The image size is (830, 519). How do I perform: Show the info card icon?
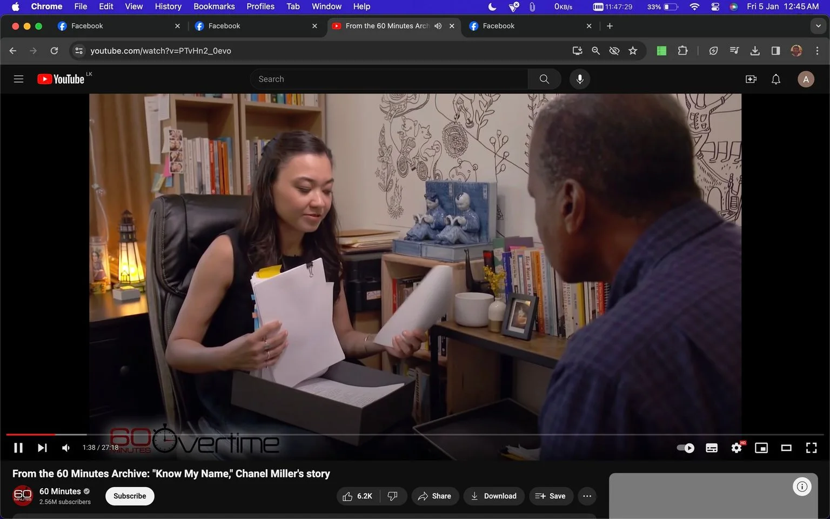pos(802,487)
